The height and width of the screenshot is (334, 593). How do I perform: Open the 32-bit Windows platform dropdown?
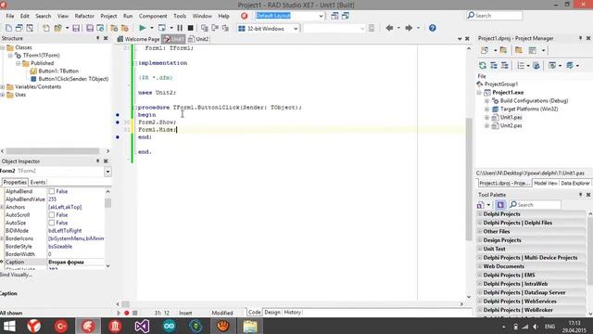[x=296, y=29]
